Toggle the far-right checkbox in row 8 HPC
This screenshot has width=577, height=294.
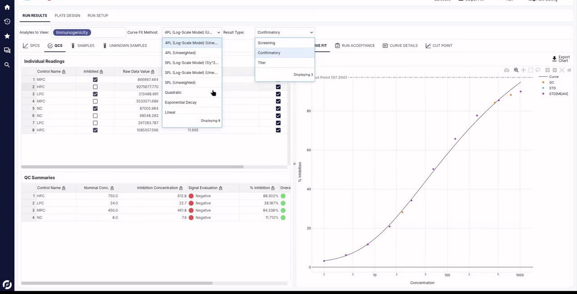[278, 130]
